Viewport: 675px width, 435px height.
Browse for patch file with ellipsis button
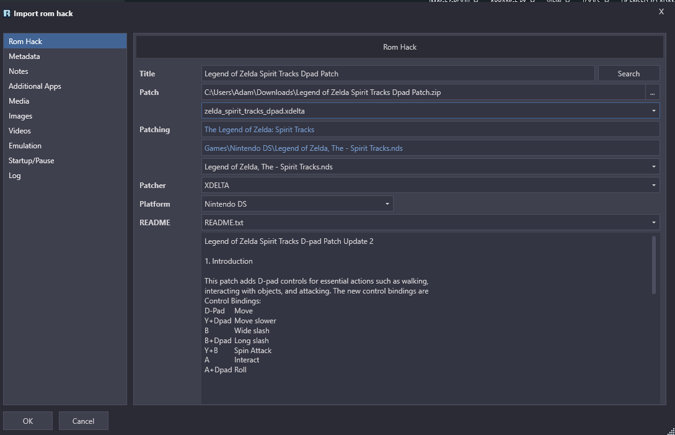pyautogui.click(x=653, y=92)
